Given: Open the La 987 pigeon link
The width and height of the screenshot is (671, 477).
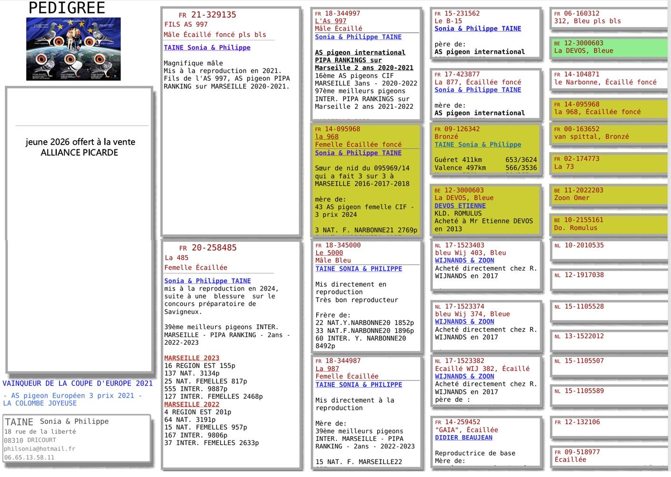Looking at the screenshot, I should click(327, 369).
